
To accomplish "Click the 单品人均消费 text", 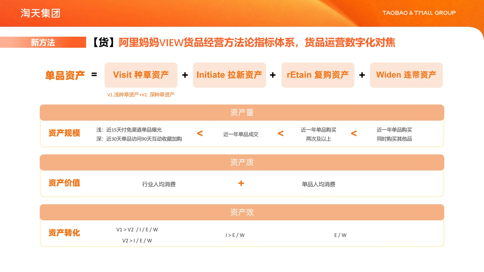I will click(x=319, y=184).
